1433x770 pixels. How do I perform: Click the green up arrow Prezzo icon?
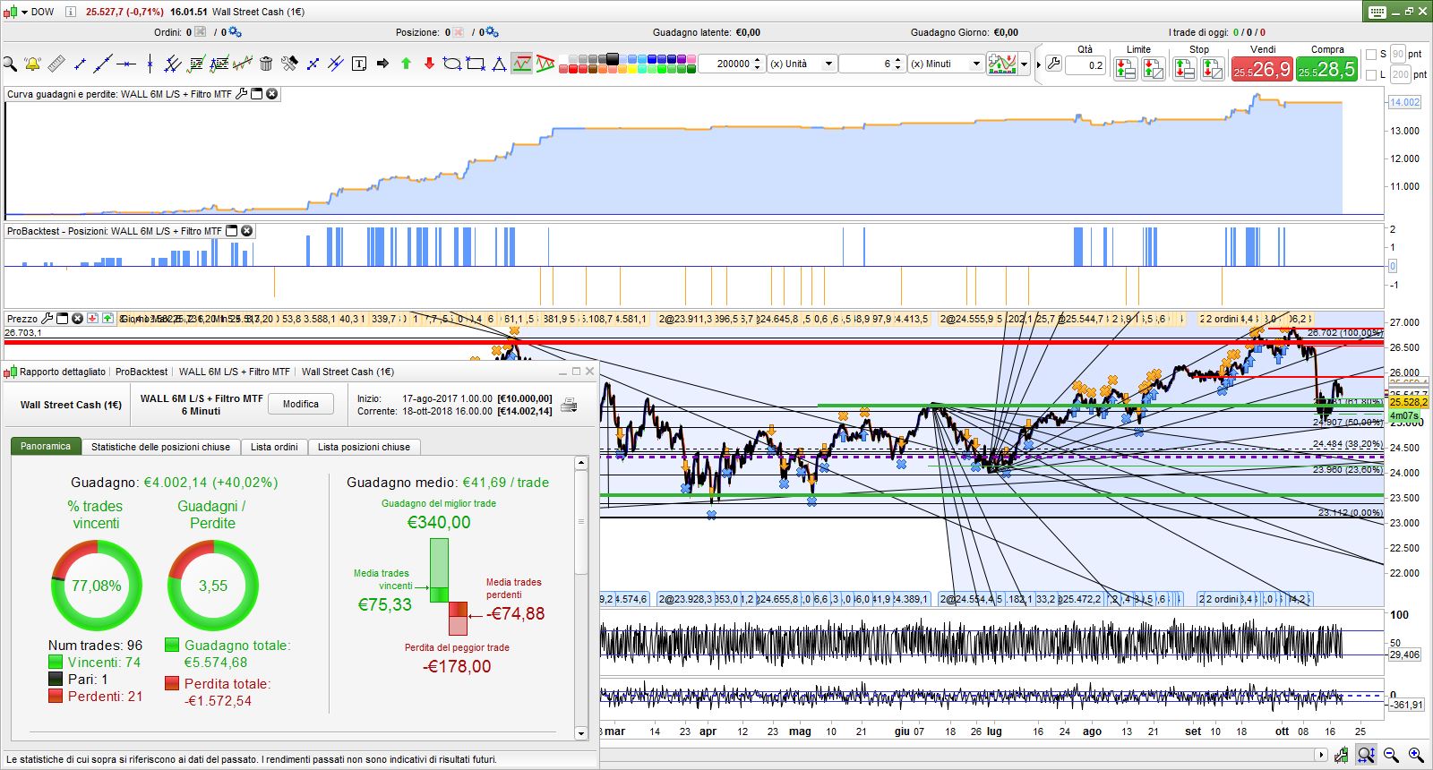[x=107, y=318]
